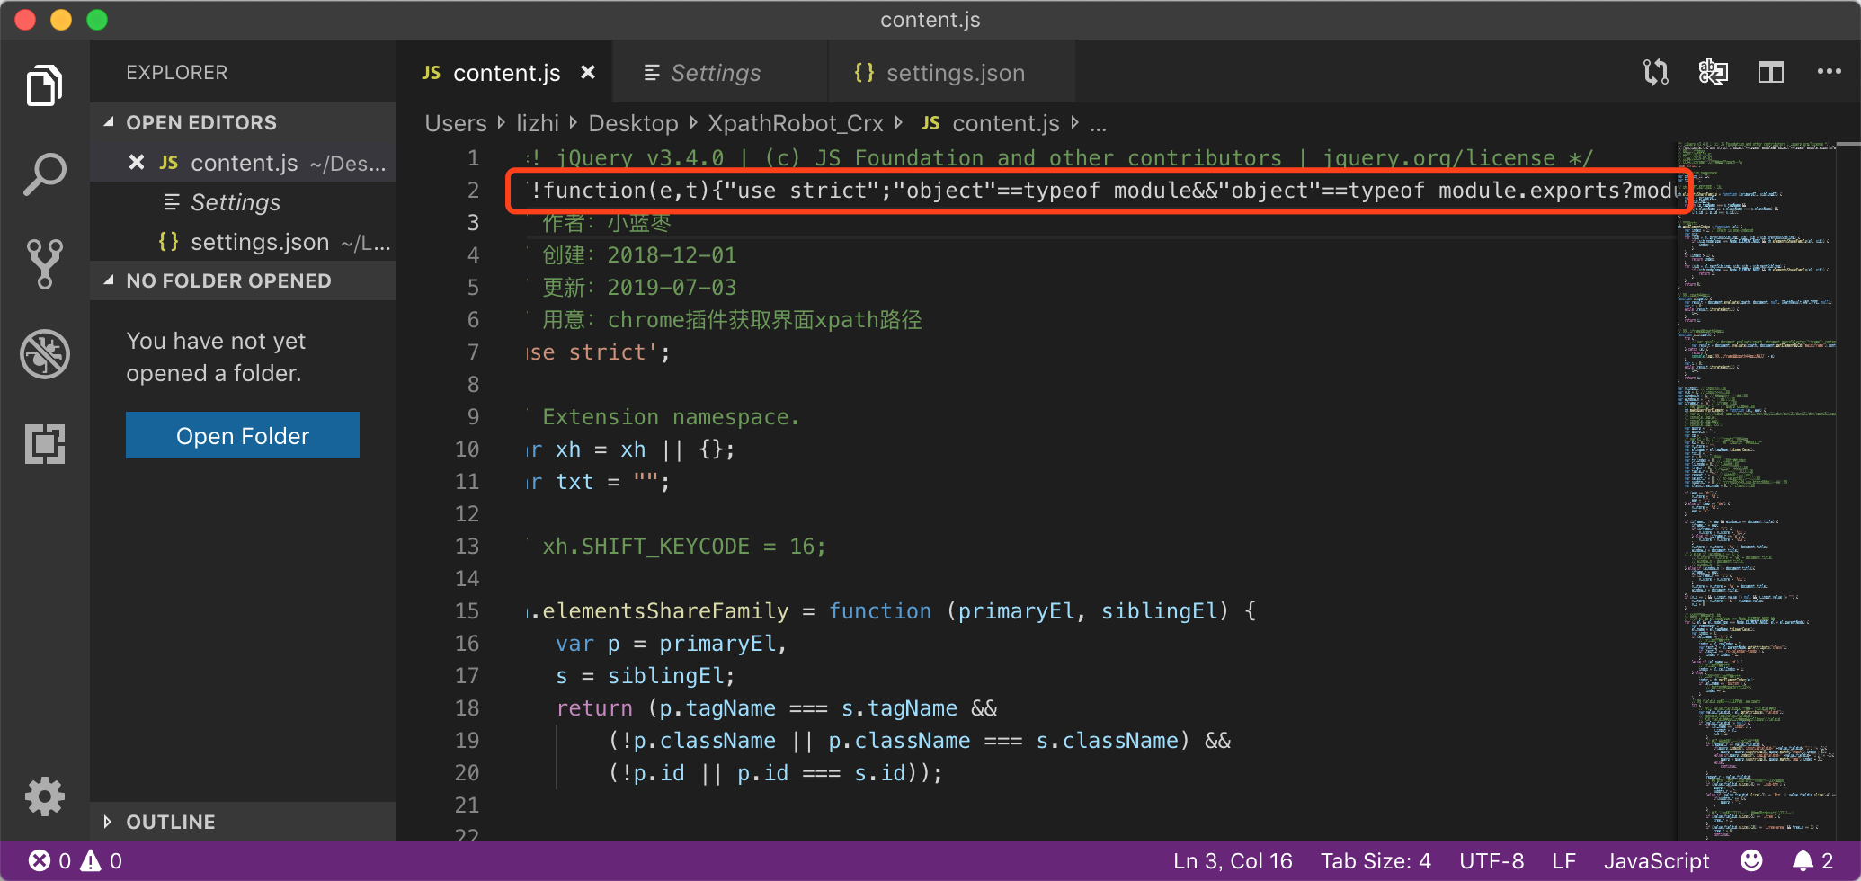Click content.js in the breadcrumb

click(x=1006, y=123)
